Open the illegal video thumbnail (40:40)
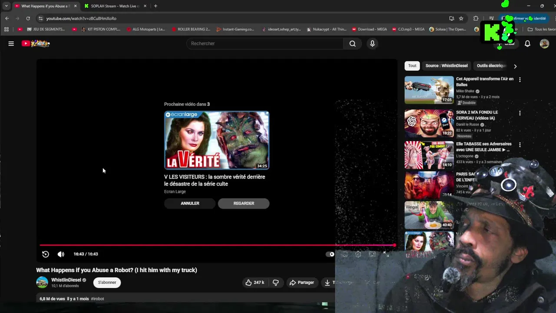Viewport: 556px width, 313px height. click(429, 215)
